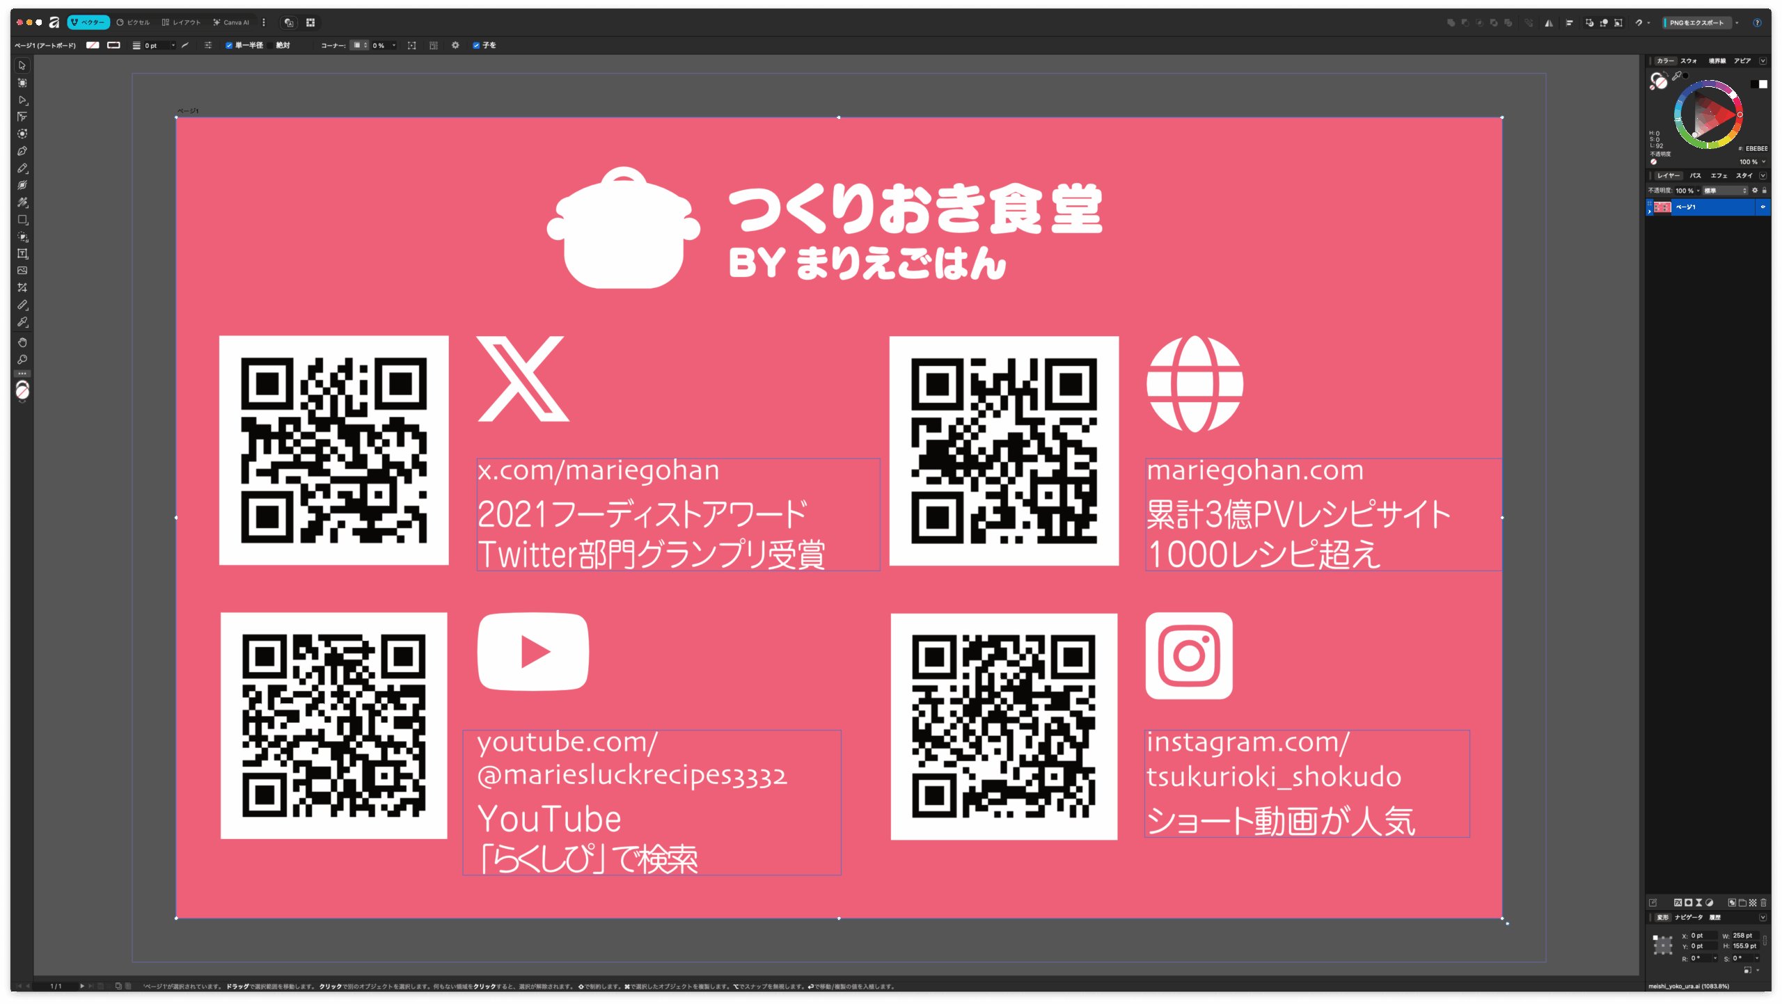1782x1004 pixels.
Task: Expand the ページ1 layer disclosure arrow
Action: [x=1649, y=211]
